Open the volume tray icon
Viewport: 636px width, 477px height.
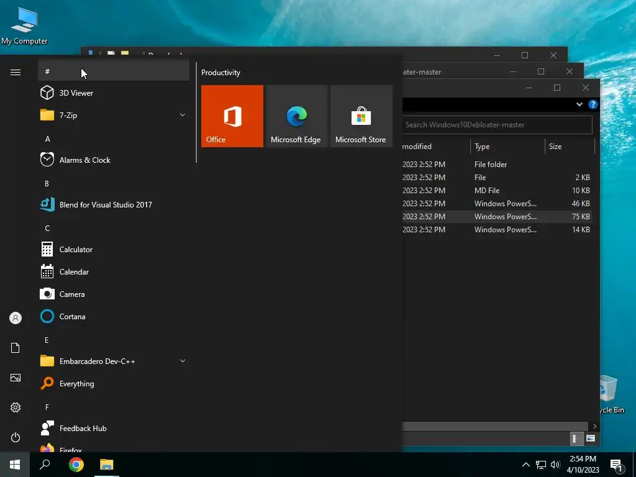point(555,465)
